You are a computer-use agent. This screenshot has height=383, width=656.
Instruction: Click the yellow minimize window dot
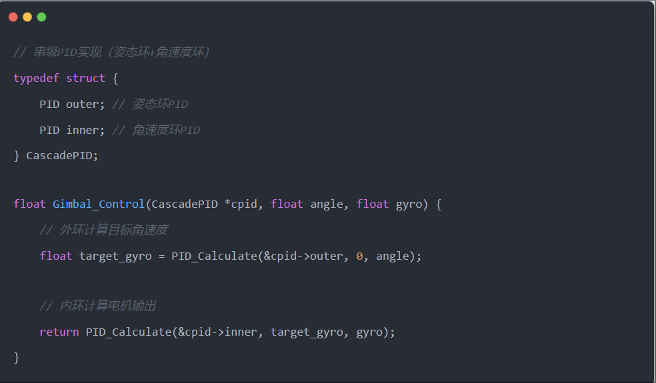tap(27, 17)
